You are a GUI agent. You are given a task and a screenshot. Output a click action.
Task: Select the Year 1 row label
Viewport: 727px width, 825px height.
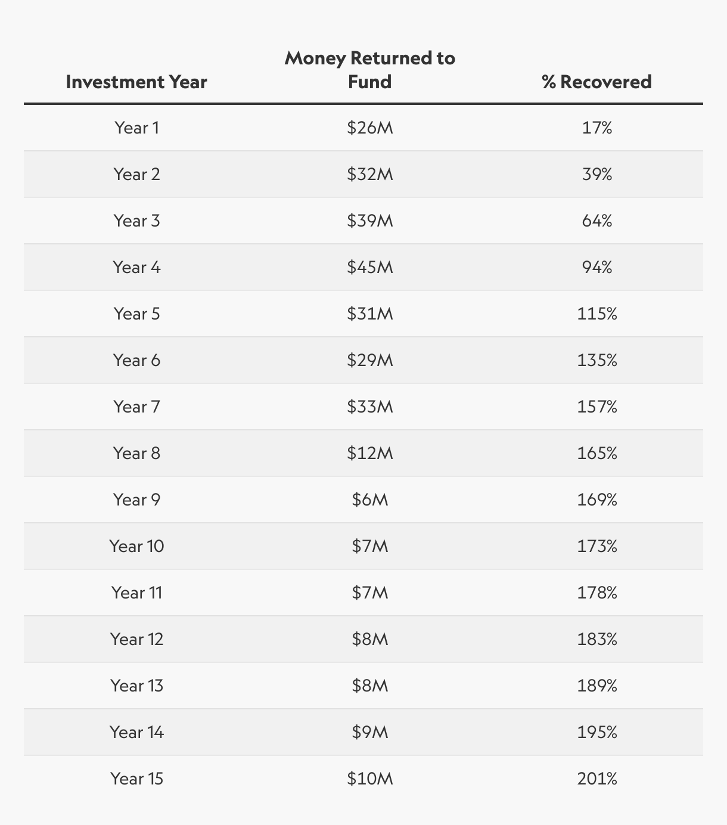coord(136,128)
